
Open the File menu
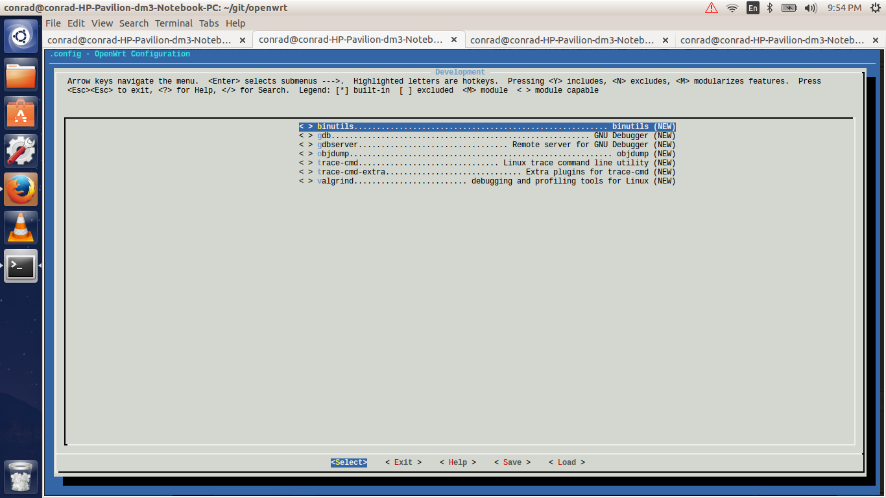click(53, 23)
